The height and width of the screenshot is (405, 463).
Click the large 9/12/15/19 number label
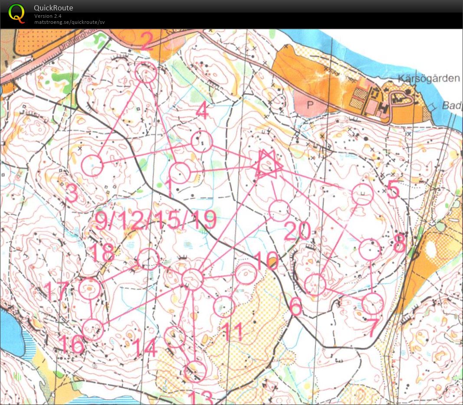click(x=155, y=221)
